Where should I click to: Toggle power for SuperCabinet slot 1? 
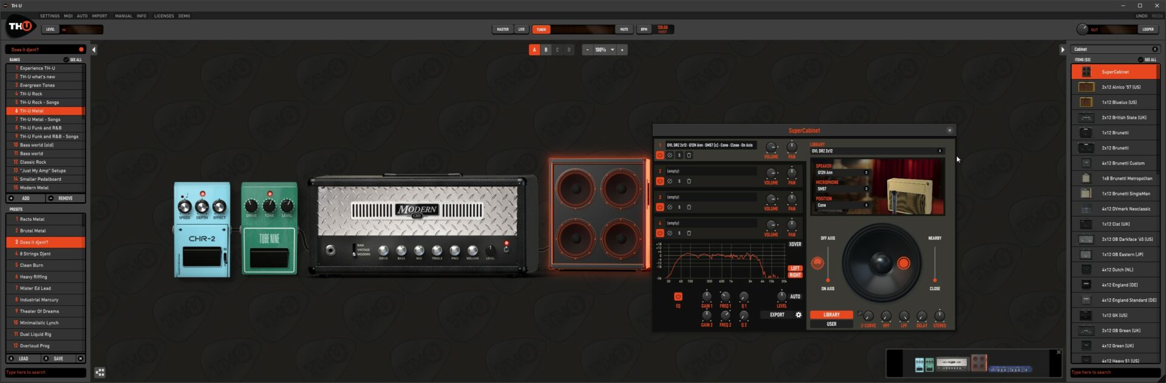click(x=660, y=155)
